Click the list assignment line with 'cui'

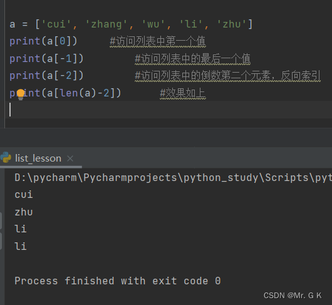[131, 24]
